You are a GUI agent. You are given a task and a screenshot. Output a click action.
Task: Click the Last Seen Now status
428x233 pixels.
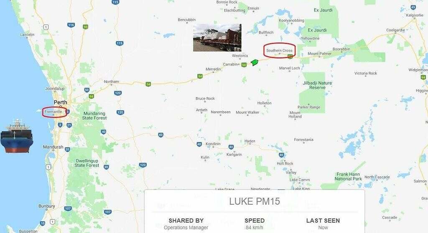[323, 224]
